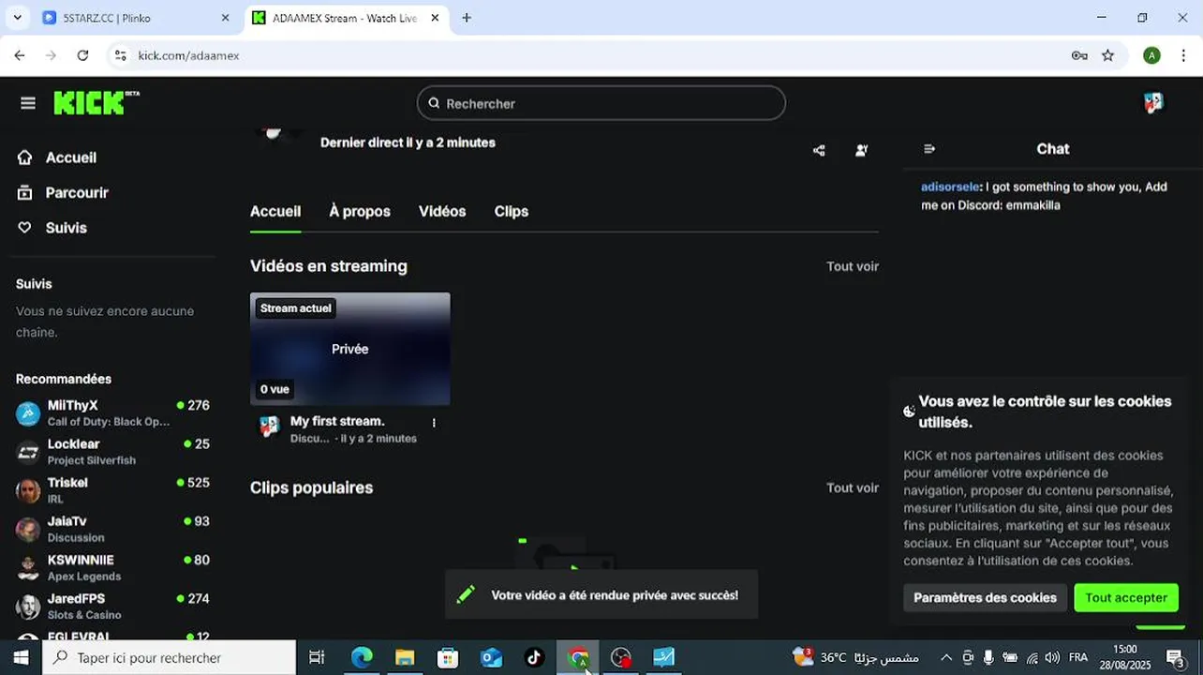Open Paramètres des cookies

pyautogui.click(x=985, y=597)
